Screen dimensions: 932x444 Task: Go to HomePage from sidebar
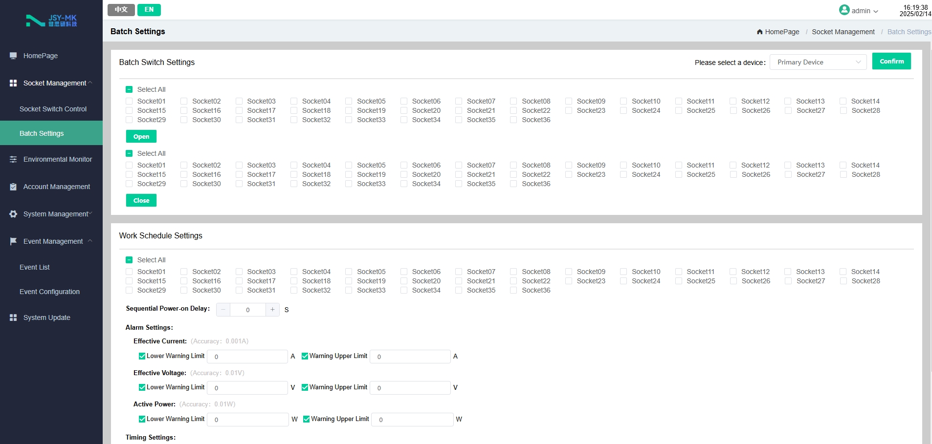click(51, 56)
